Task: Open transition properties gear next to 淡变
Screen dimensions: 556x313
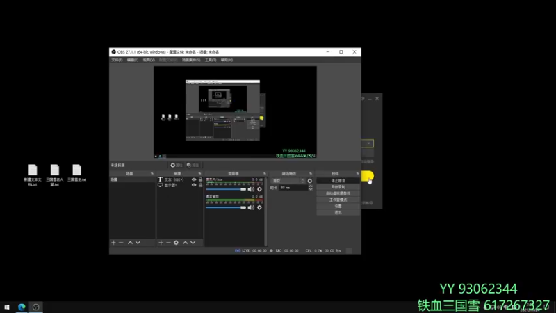Action: coord(310,181)
